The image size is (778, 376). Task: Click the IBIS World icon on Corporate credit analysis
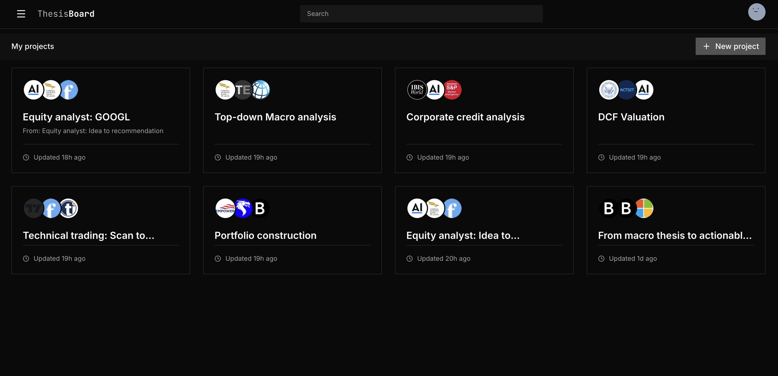click(x=416, y=90)
